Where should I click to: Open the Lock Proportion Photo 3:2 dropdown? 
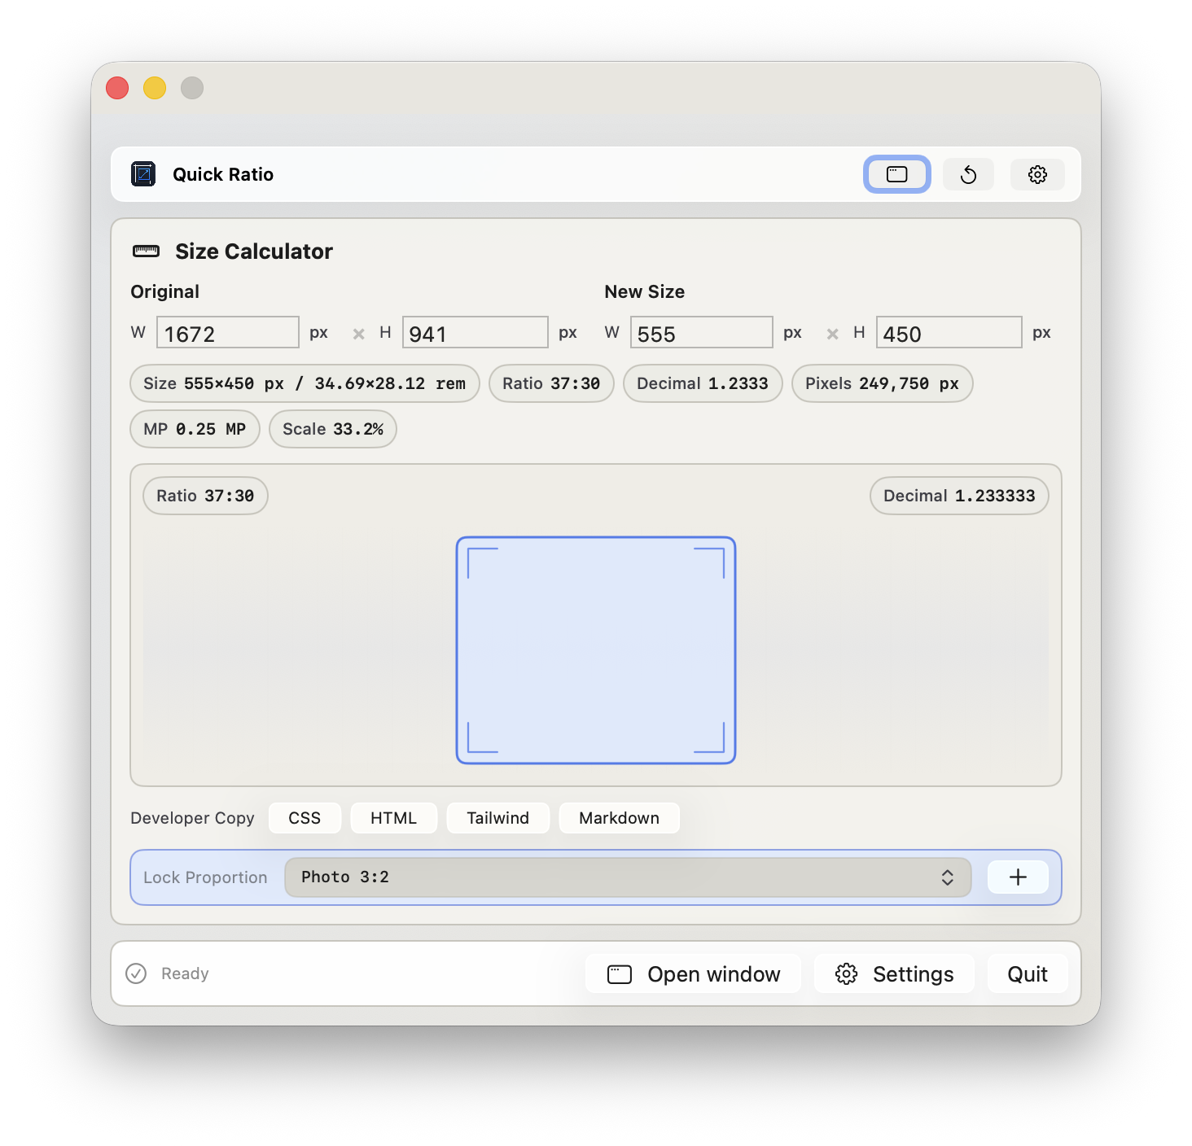[628, 877]
